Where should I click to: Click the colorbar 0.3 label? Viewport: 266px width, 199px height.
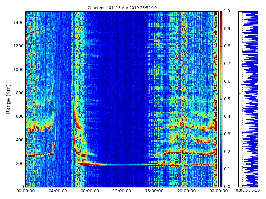(227, 134)
